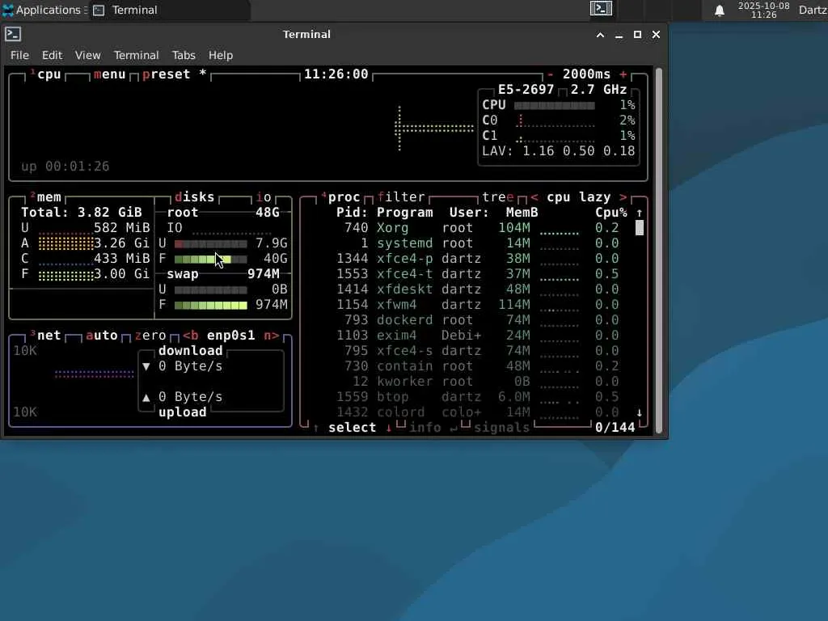Open the Help menu

221,55
